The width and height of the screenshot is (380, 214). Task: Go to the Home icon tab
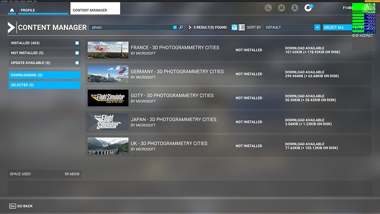click(12, 10)
